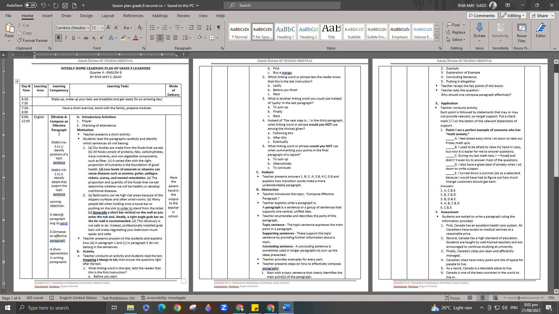Image resolution: width=559 pixels, height=314 pixels.
Task: Switch to Print Layout view
Action: coord(482,298)
